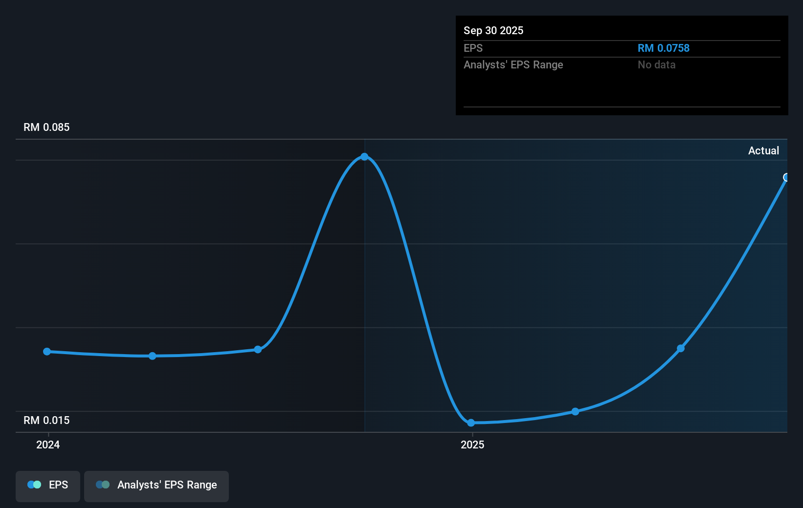Select the EPS point right after 2025 low
The image size is (803, 508).
(x=576, y=411)
